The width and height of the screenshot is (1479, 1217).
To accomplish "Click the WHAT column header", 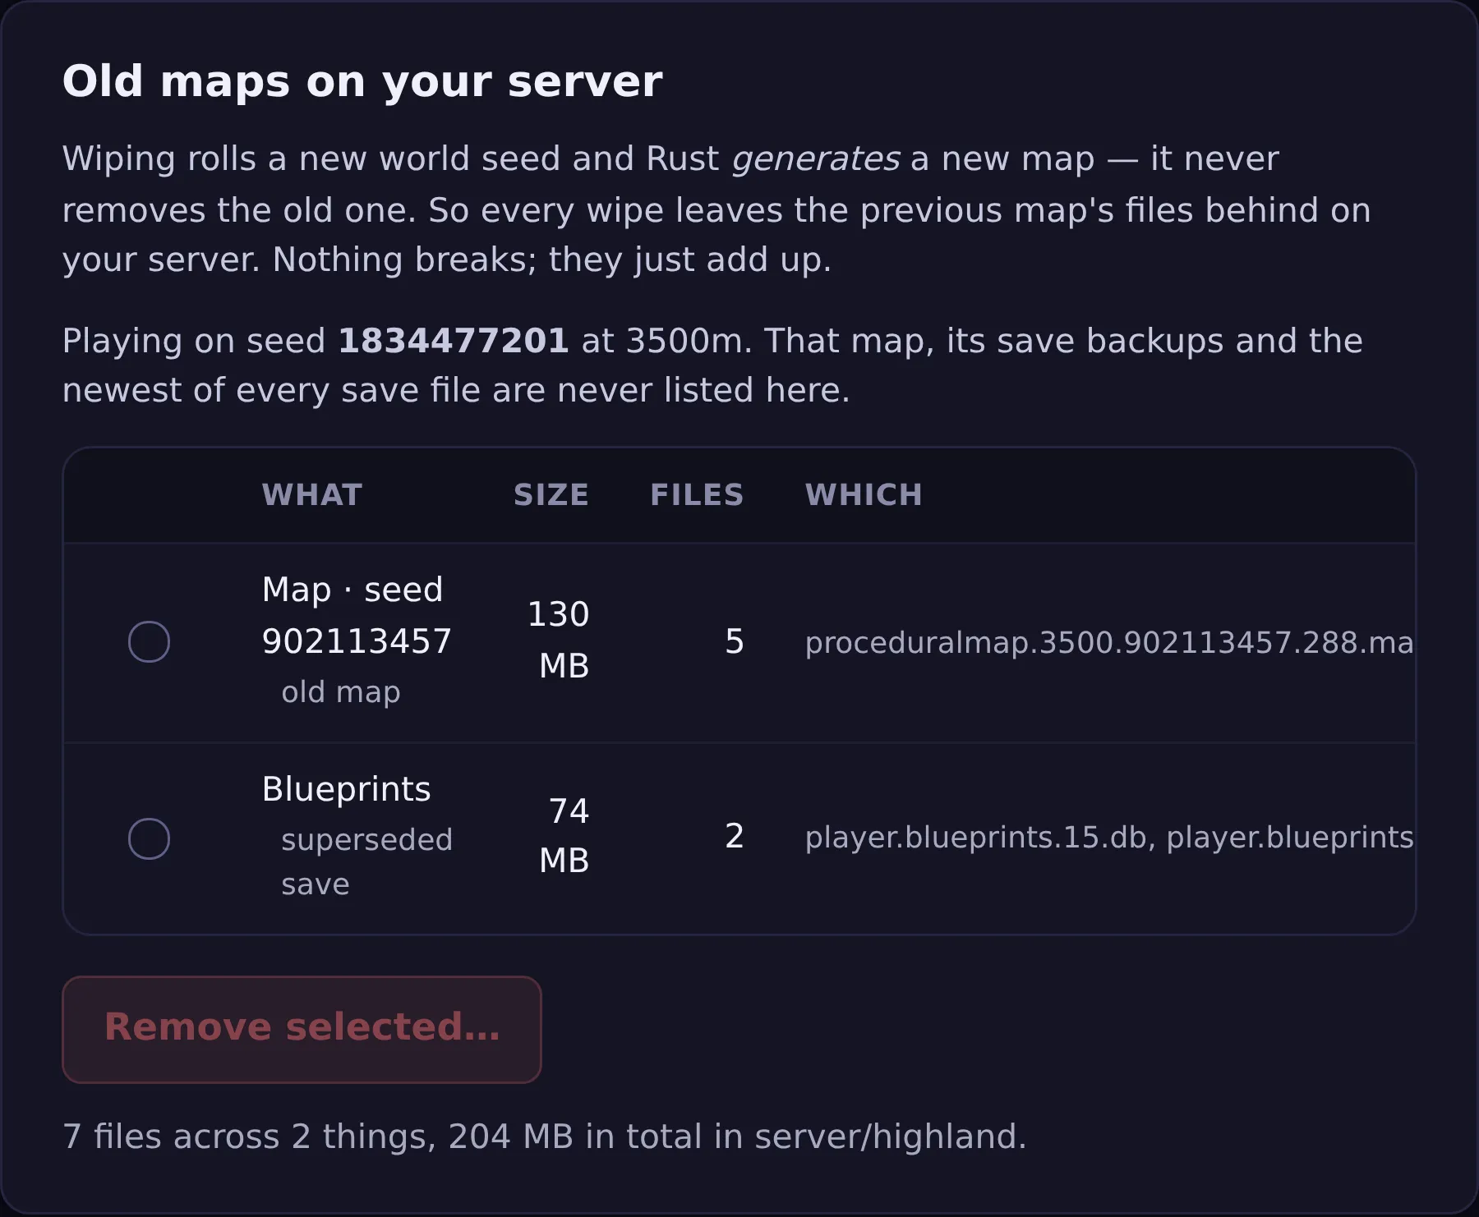I will click(x=312, y=495).
